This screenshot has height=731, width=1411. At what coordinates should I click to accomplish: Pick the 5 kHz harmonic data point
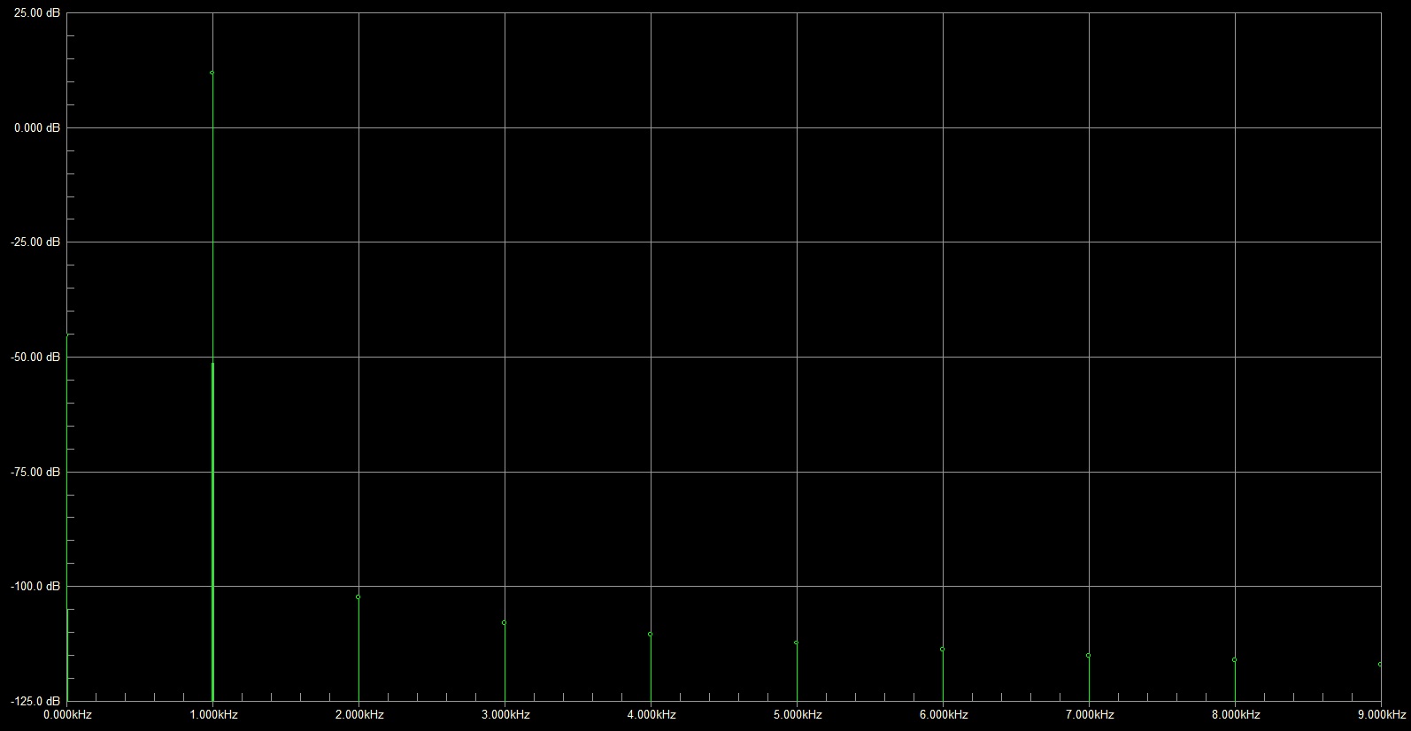tap(797, 643)
